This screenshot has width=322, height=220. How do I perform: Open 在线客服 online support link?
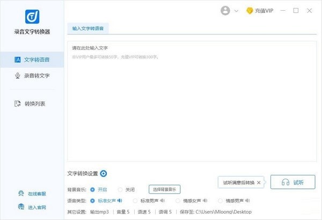click(37, 194)
